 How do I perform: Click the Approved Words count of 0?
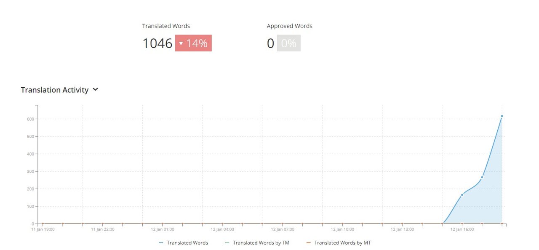[x=270, y=43]
